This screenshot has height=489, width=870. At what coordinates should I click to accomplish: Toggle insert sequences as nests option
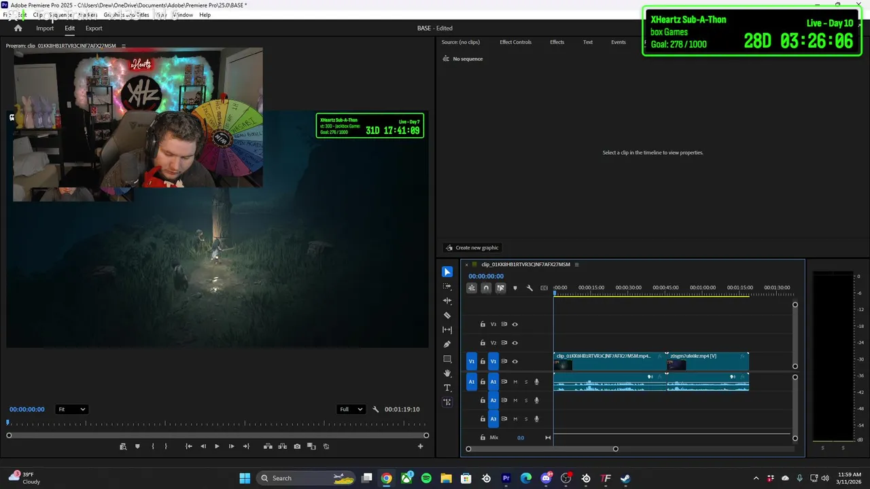click(x=472, y=288)
